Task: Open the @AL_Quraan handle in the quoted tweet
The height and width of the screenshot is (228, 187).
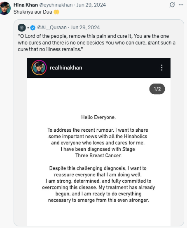Action: pos(52,28)
